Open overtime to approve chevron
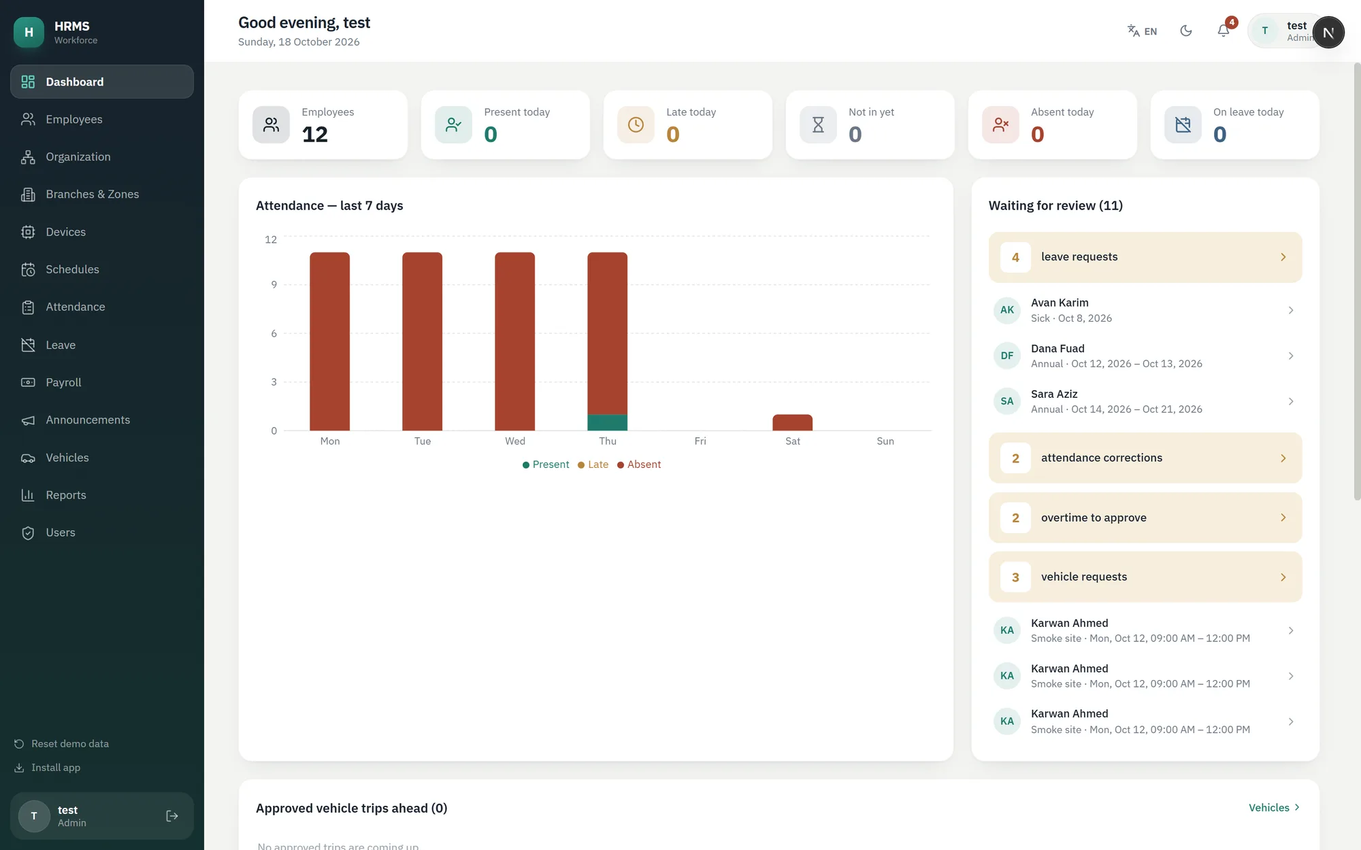 1283,517
